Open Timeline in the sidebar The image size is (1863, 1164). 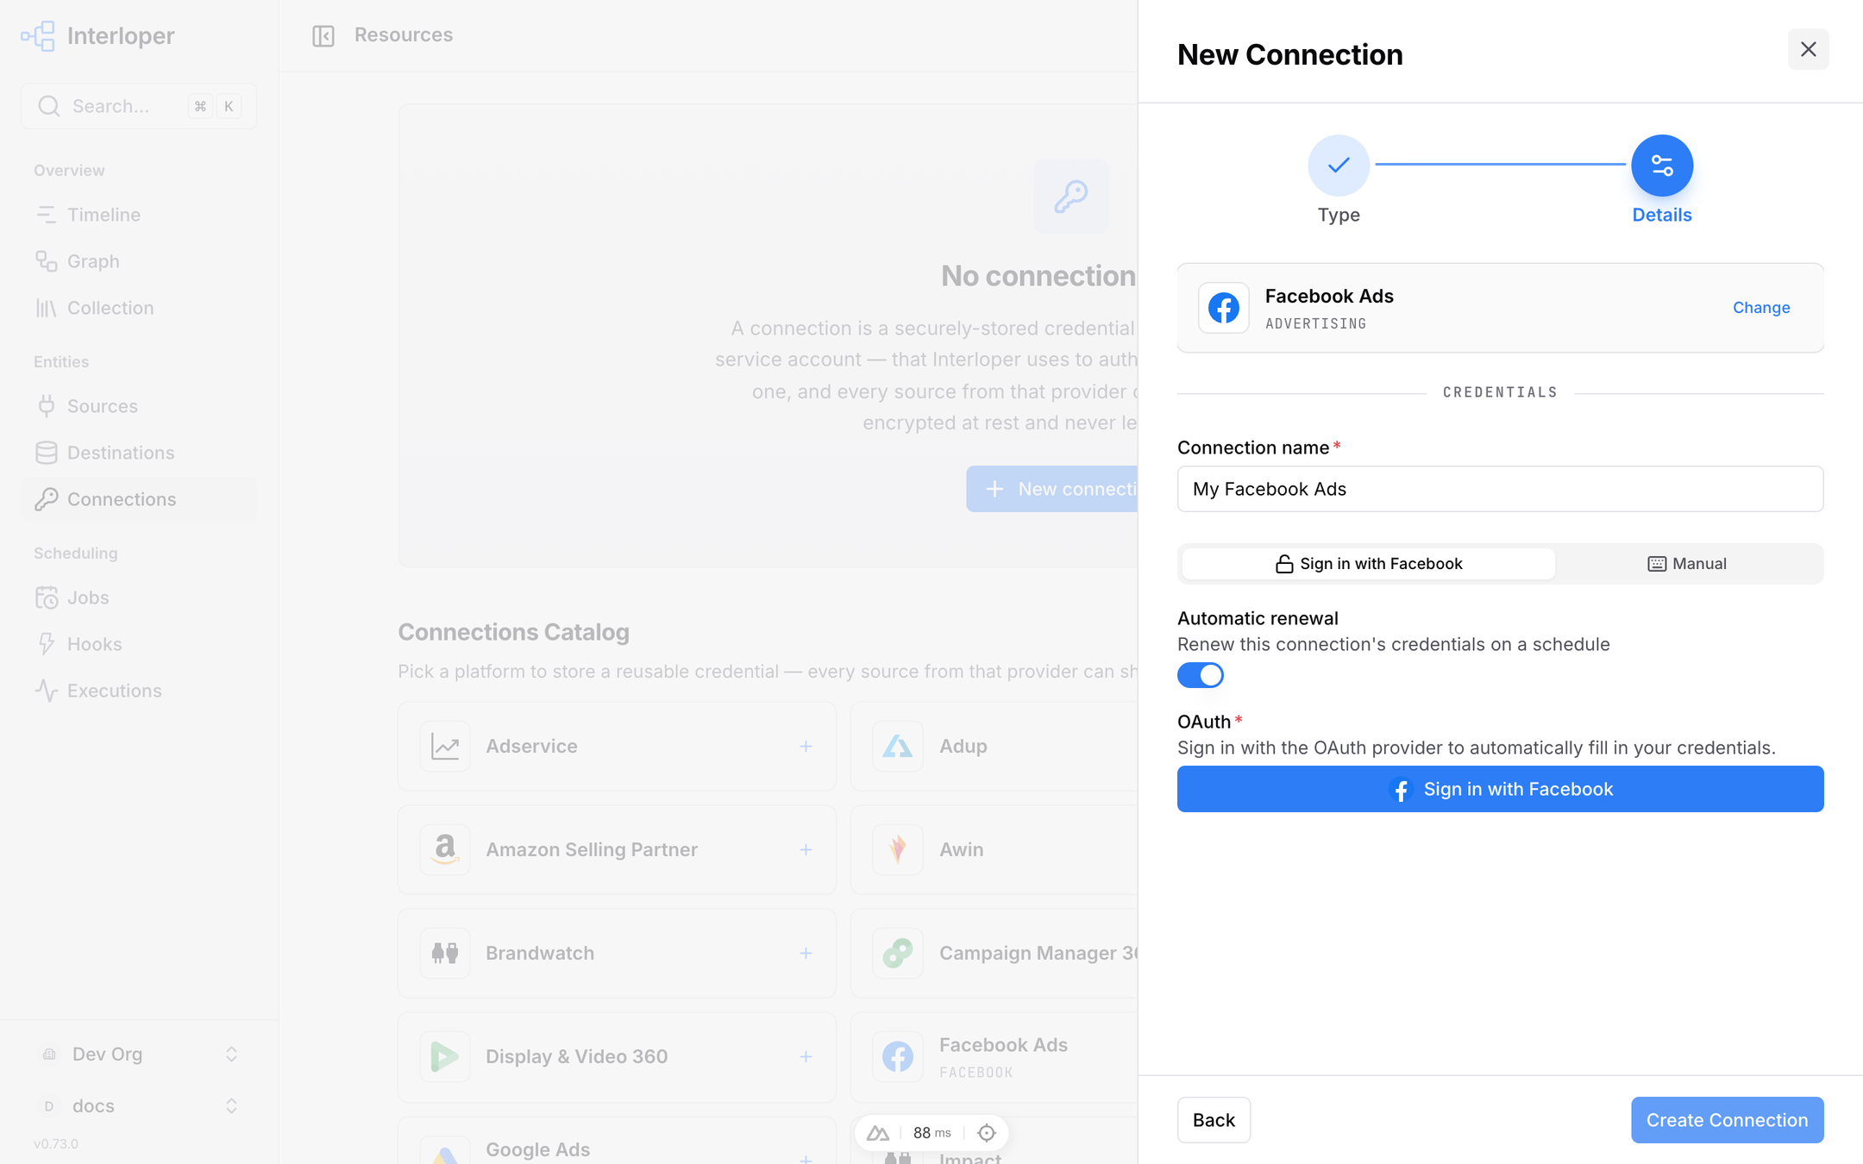click(139, 215)
